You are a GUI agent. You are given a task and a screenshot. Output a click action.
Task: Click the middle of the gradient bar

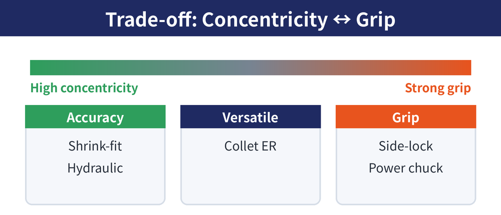[250, 67]
